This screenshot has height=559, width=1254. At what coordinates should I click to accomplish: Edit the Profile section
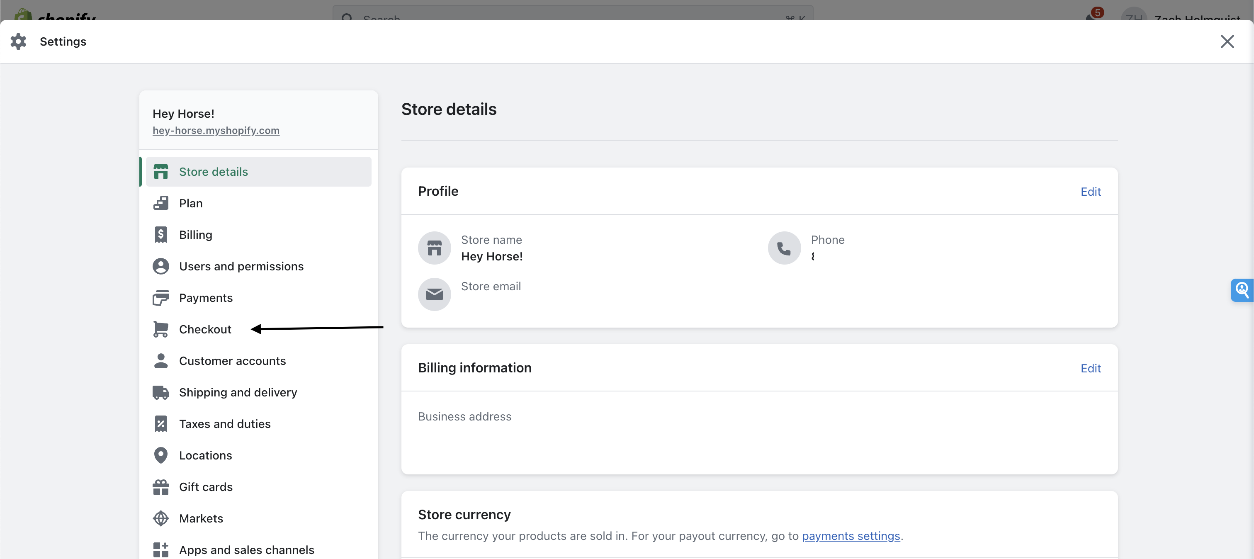(x=1091, y=191)
